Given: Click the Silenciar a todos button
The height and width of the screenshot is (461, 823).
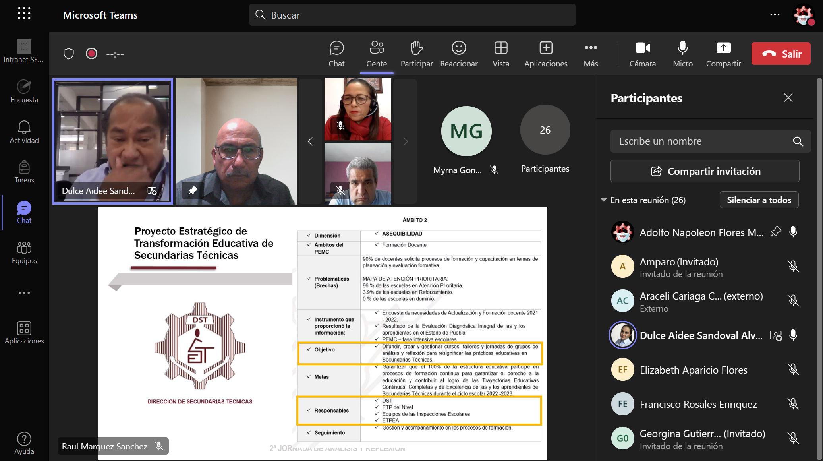Looking at the screenshot, I should (759, 200).
